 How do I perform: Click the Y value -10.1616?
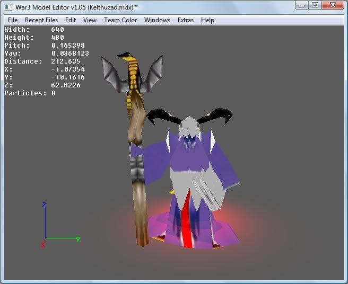[x=68, y=77]
